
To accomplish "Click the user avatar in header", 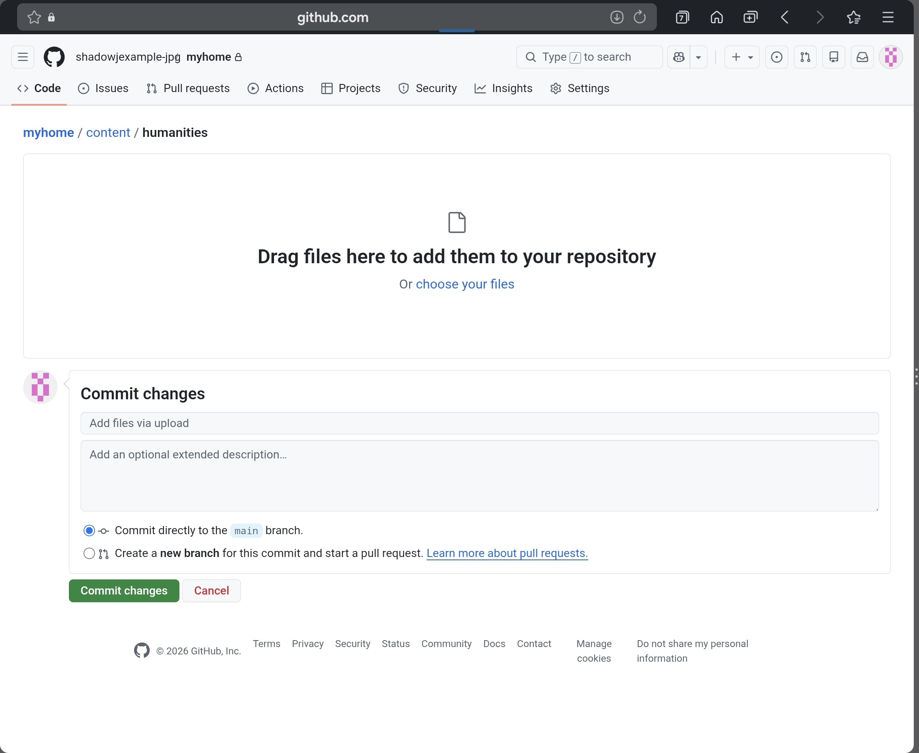I will pyautogui.click(x=890, y=57).
